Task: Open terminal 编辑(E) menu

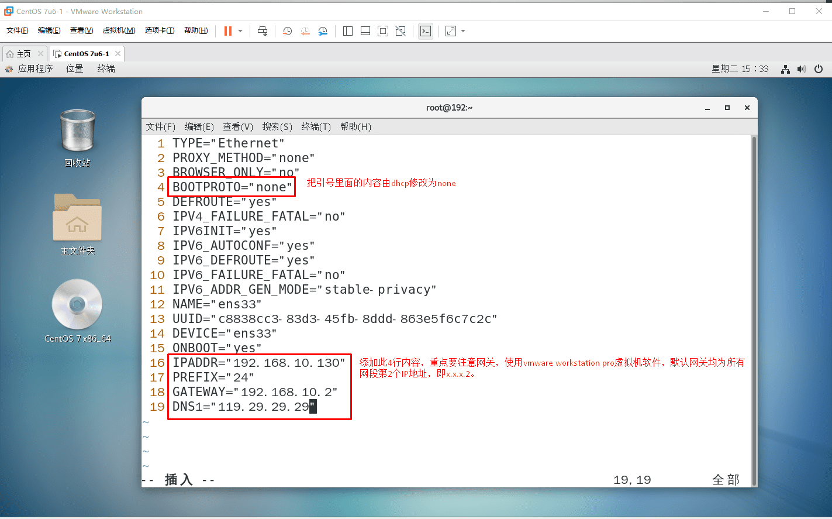Action: [x=199, y=127]
